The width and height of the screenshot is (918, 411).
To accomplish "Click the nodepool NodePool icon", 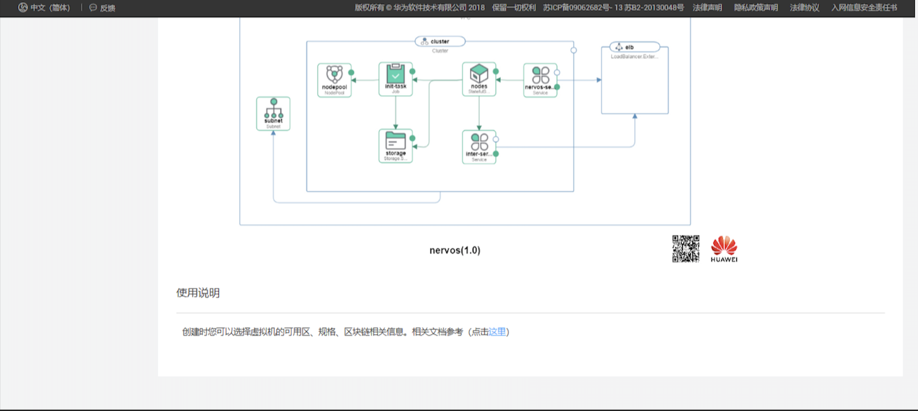I will (x=334, y=80).
